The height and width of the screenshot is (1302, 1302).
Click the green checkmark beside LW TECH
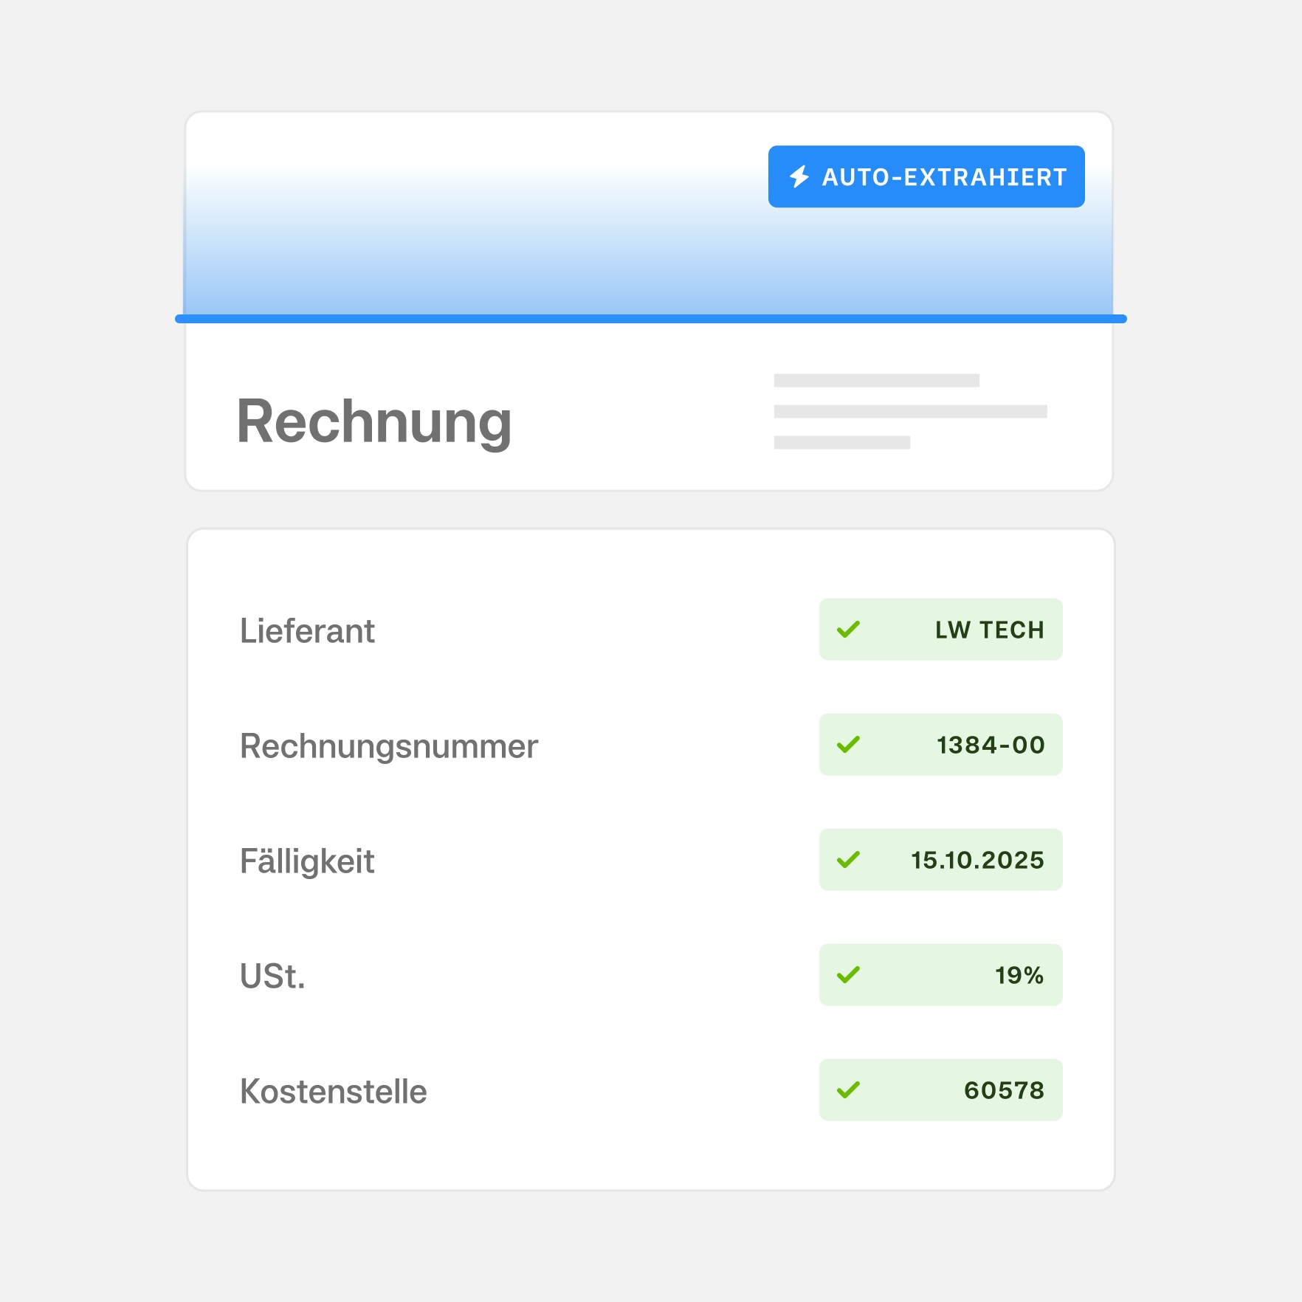(x=849, y=630)
